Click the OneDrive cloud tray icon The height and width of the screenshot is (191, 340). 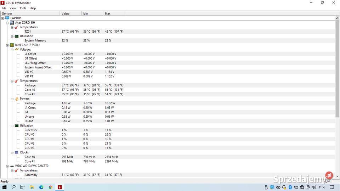click(x=278, y=187)
